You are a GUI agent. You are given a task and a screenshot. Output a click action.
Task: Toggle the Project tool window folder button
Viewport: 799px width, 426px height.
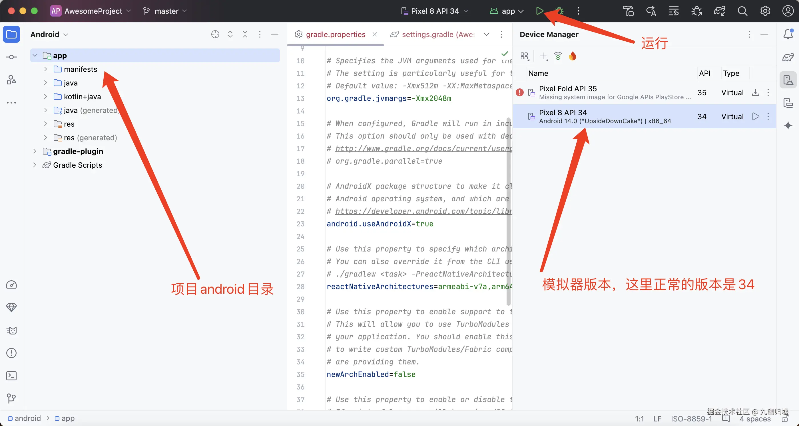(11, 34)
